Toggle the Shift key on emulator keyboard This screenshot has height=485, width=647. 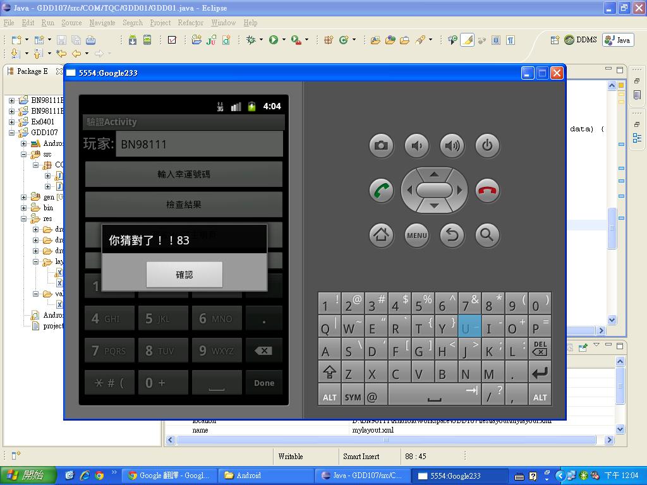click(329, 373)
